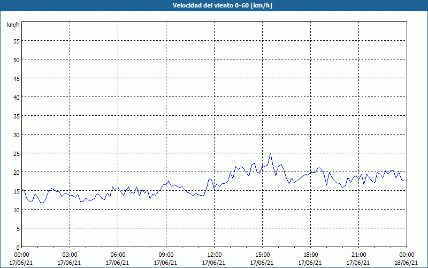The height and width of the screenshot is (268, 428).
Task: Click the y-axis value 35
Action: 17,116
